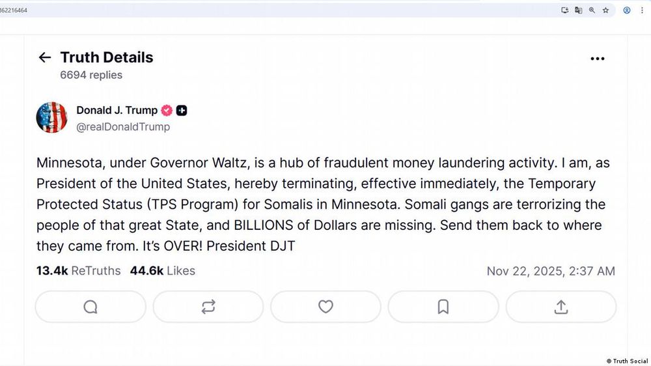
Task: View the 44.6k Likes list
Action: click(x=162, y=270)
